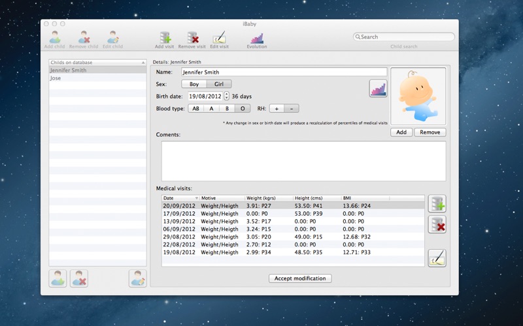Click the Add visit toolbar icon
The image size is (523, 326).
click(x=164, y=38)
